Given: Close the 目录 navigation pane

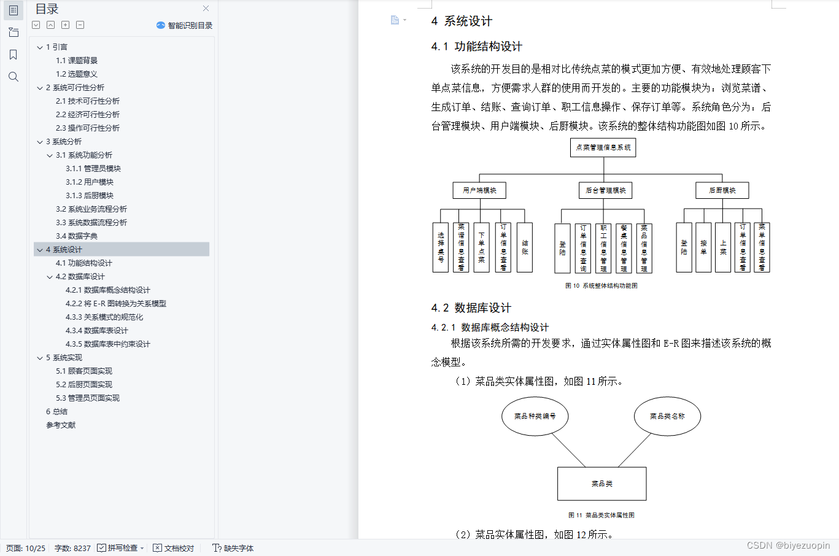Looking at the screenshot, I should point(206,9).
